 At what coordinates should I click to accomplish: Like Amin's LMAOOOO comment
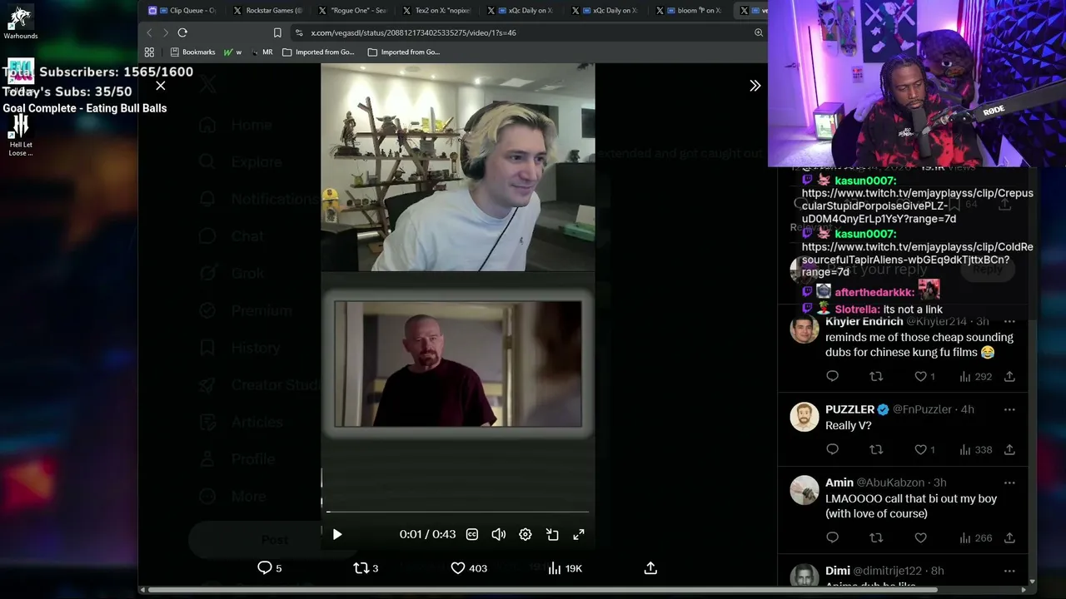pyautogui.click(x=920, y=538)
